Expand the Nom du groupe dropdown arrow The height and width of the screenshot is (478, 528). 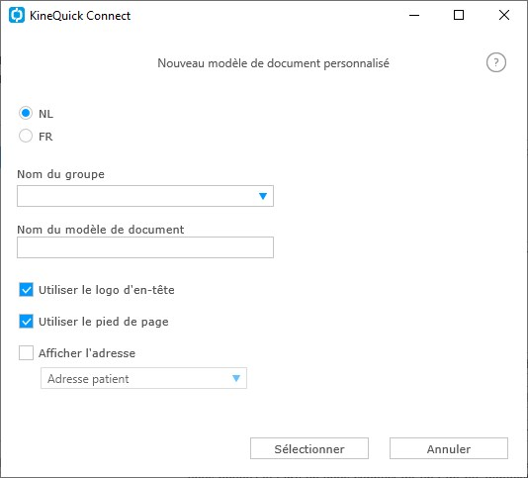tap(263, 196)
